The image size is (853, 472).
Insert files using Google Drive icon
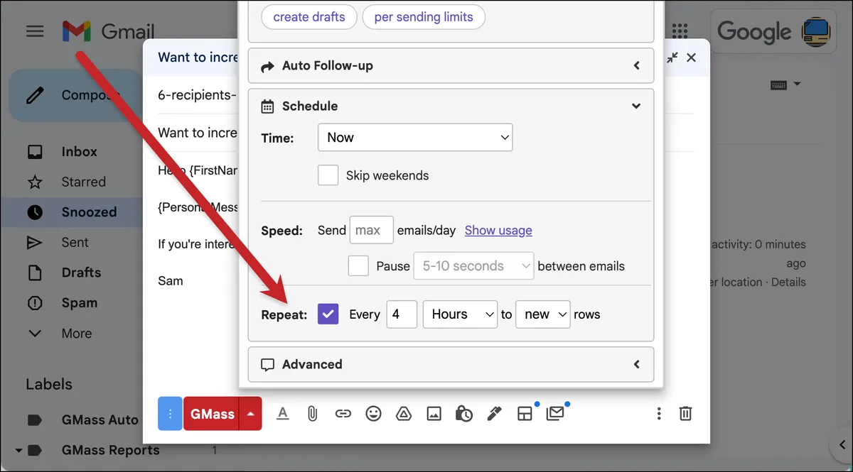click(x=403, y=414)
